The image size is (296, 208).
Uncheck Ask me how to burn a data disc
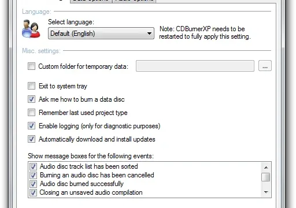point(31,99)
